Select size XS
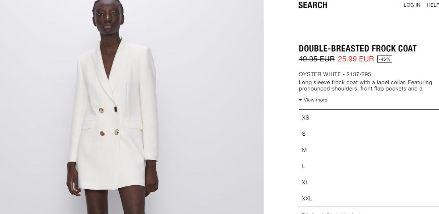Viewport: 439px width, 214px height. pyautogui.click(x=369, y=118)
